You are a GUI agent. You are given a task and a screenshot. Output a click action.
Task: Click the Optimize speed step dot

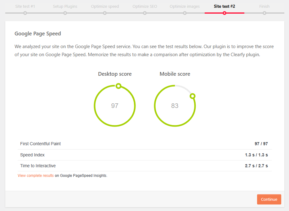pos(105,13)
